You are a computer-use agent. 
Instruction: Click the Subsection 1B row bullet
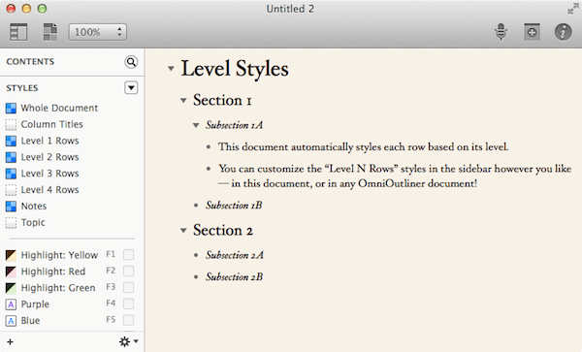click(196, 206)
